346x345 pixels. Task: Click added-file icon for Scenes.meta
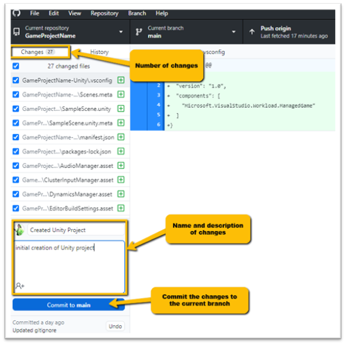(x=121, y=94)
